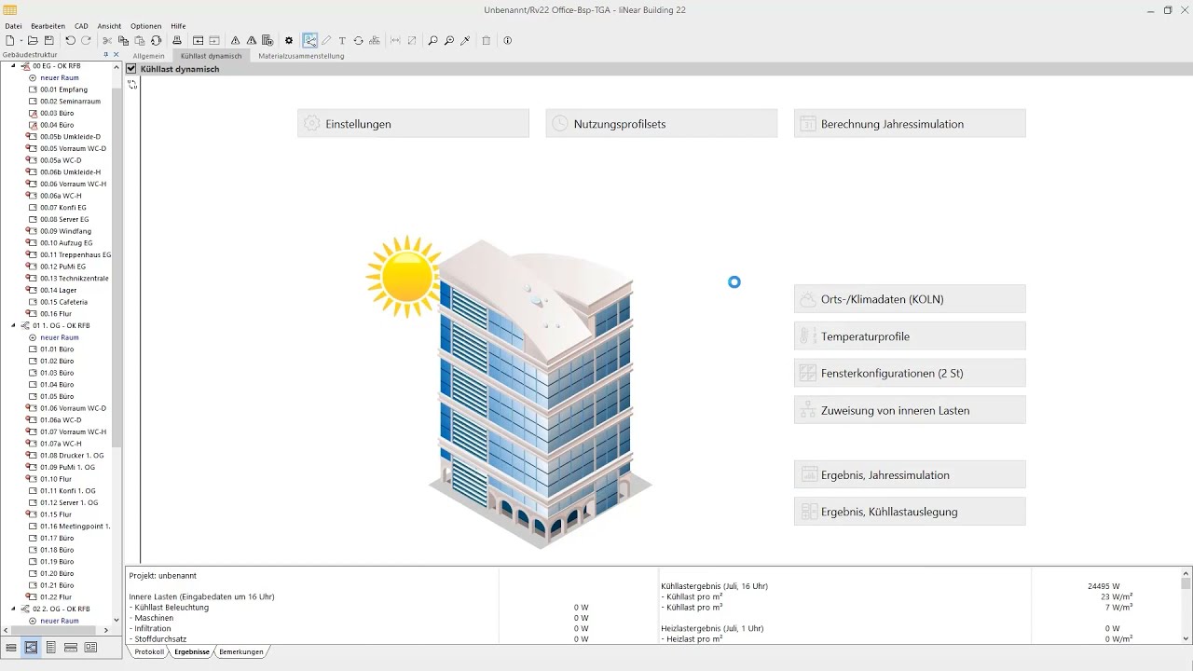This screenshot has width=1193, height=671.
Task: Select 01.16 Meetingpoint room in tree
Action: (75, 527)
